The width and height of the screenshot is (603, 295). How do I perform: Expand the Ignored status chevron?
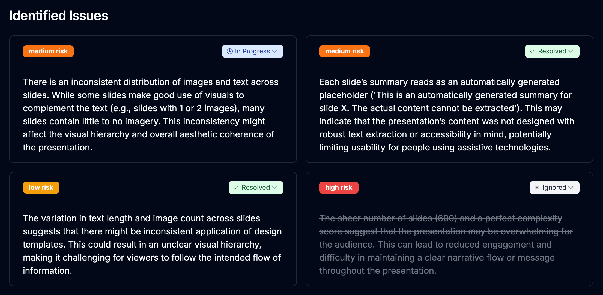571,188
